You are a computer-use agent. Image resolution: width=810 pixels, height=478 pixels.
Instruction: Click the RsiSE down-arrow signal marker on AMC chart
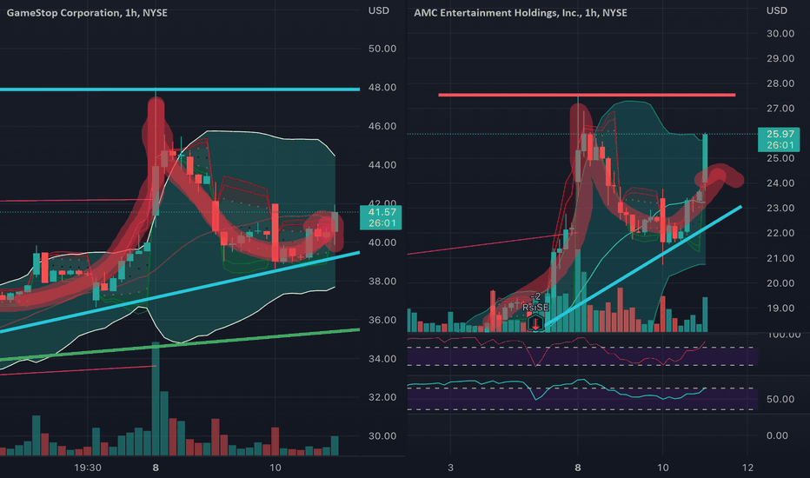[535, 323]
